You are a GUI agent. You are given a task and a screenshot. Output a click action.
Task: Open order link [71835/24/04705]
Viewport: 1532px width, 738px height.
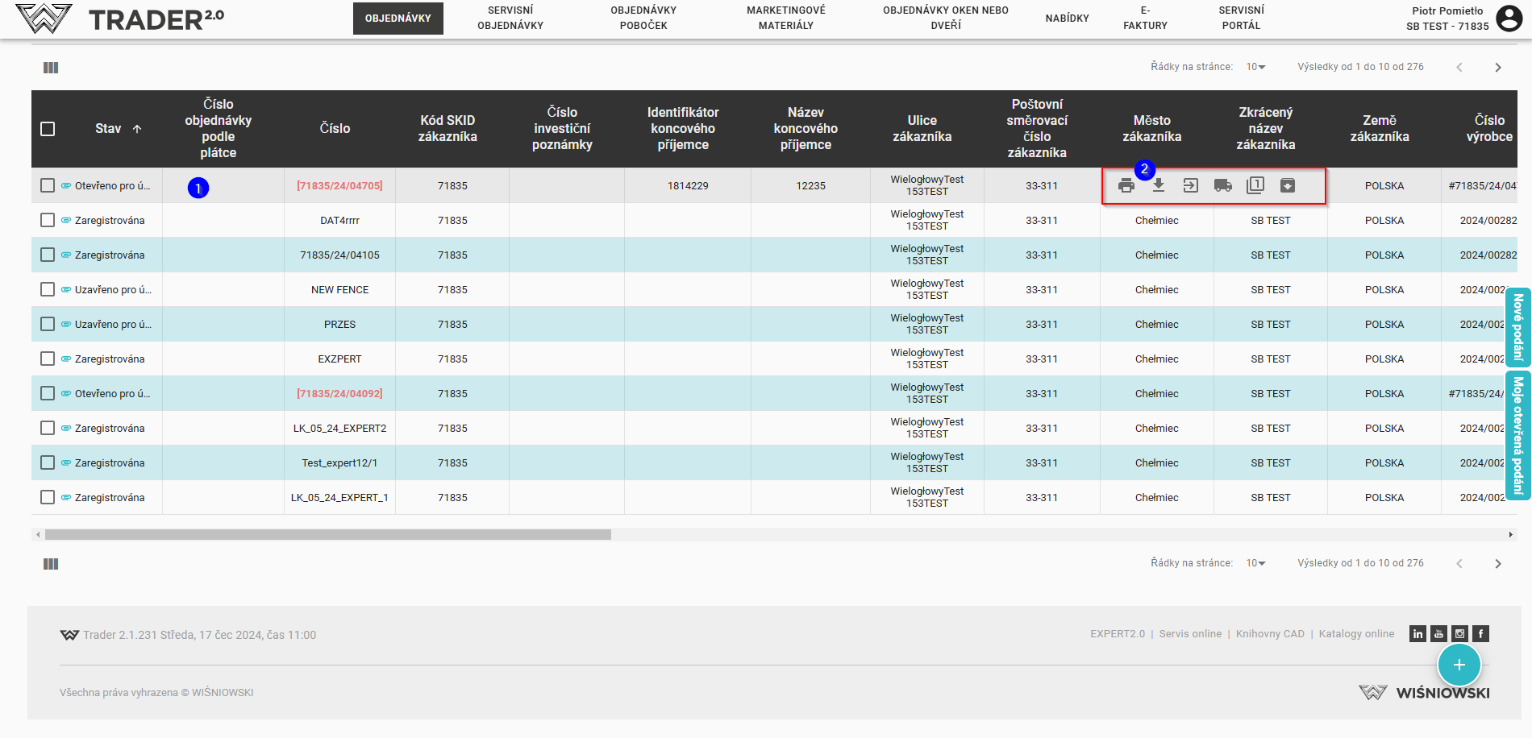coord(339,186)
